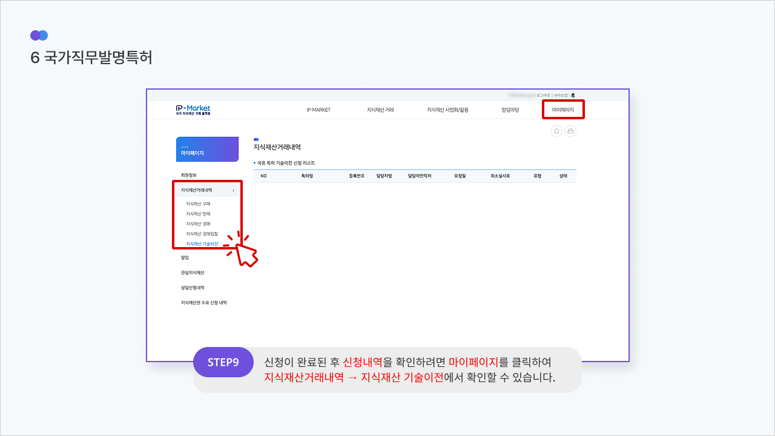Click the home icon button
775x436 pixels.
[556, 131]
